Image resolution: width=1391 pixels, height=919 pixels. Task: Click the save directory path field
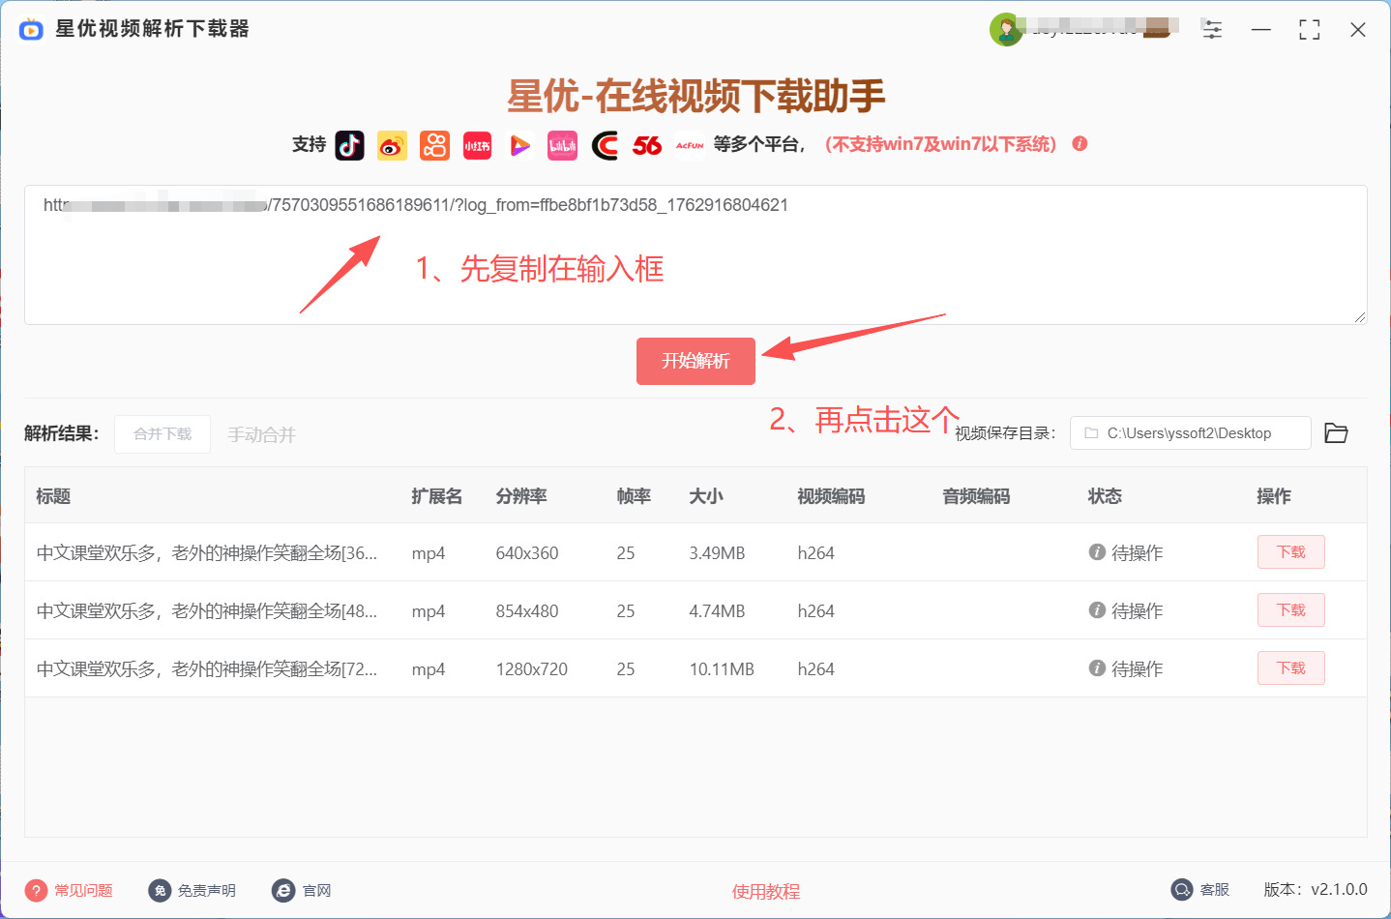(1190, 433)
